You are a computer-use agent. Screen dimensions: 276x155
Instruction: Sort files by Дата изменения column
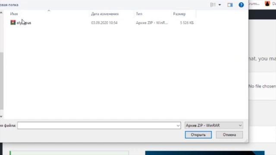105,14
